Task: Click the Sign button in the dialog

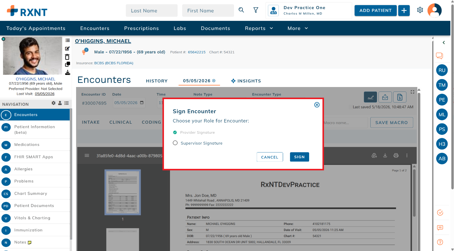Action: [x=299, y=157]
